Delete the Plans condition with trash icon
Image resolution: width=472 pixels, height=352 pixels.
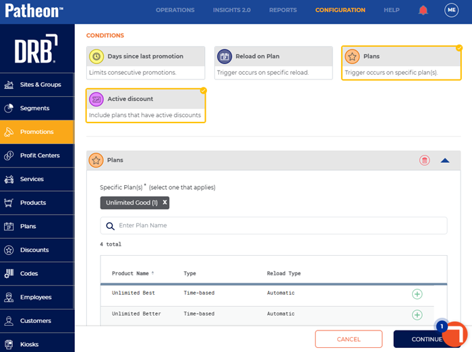pos(424,160)
